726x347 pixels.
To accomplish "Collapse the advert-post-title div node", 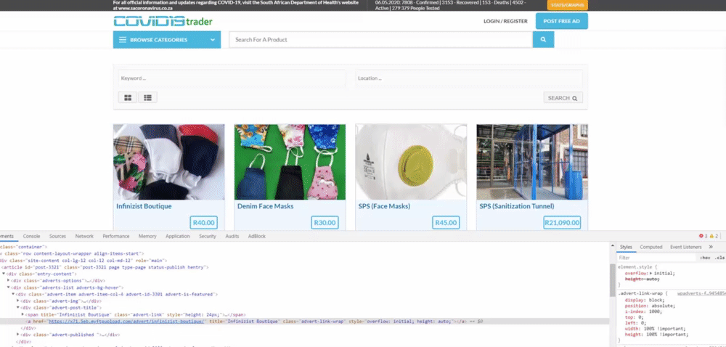I will click(18, 307).
